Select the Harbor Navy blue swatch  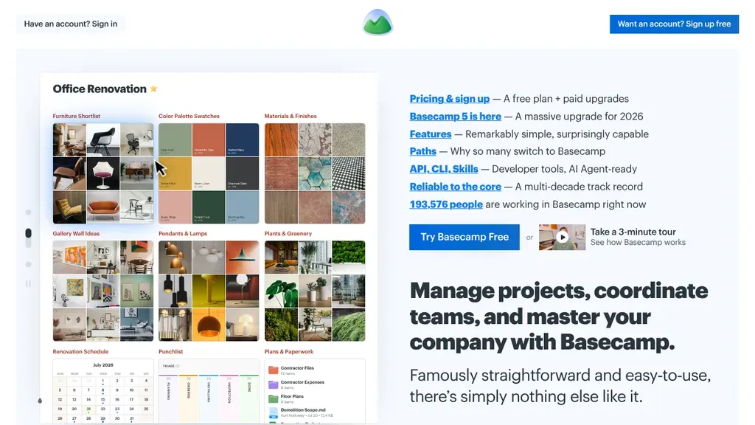pos(242,139)
